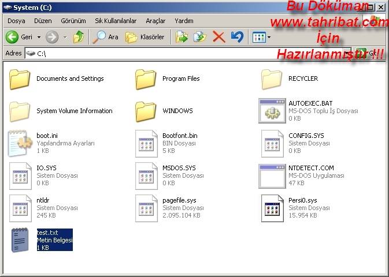389x277 pixels.
Task: Go up one folder level
Action: (x=79, y=37)
